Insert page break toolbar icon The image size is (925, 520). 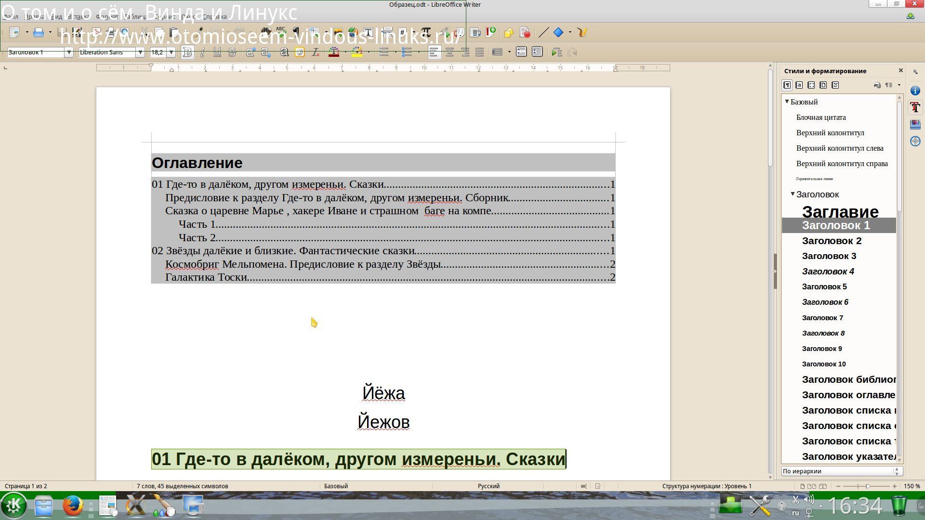pyautogui.click(x=387, y=32)
